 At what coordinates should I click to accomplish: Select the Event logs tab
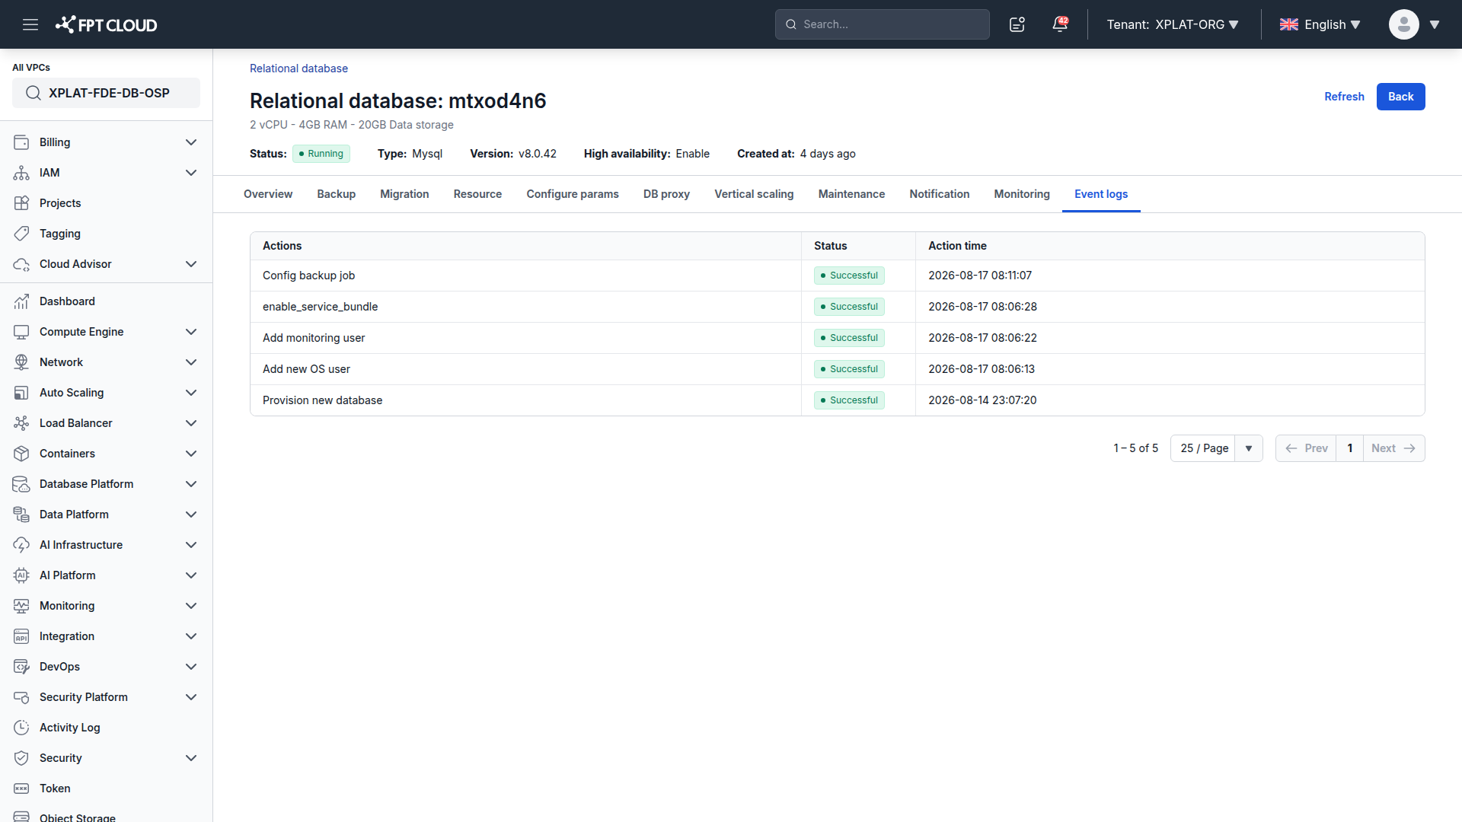click(1101, 194)
